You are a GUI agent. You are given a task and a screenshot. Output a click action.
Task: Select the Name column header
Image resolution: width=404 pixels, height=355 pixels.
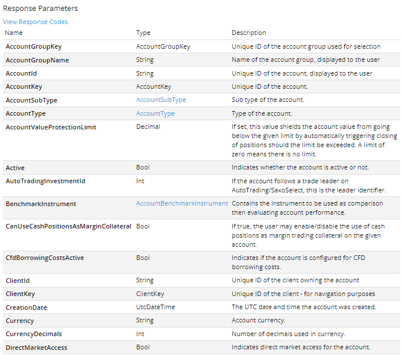(x=13, y=33)
